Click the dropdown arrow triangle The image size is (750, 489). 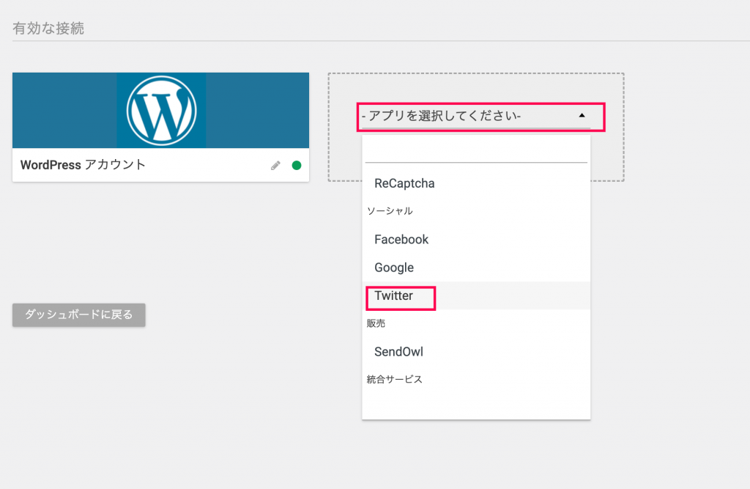[582, 115]
